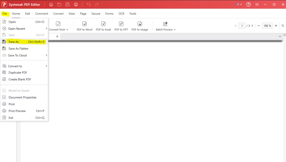Click the 100 % zoom field

[x=267, y=26]
